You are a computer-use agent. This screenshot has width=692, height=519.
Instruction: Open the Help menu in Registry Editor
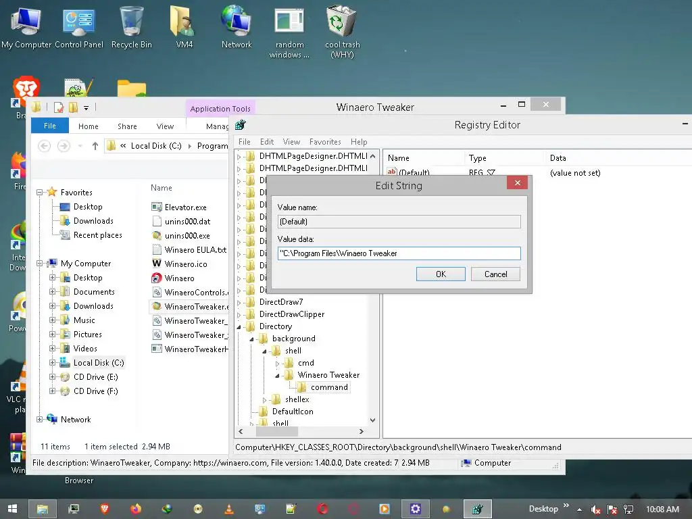[359, 142]
